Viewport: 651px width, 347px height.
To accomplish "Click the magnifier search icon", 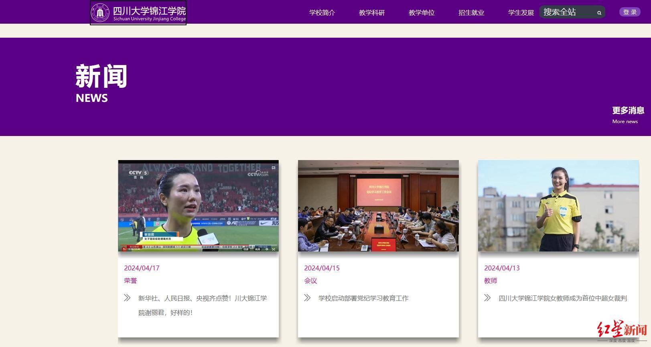I will coord(599,13).
